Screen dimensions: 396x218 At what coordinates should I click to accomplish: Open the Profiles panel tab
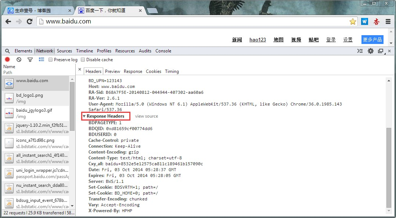(104, 51)
